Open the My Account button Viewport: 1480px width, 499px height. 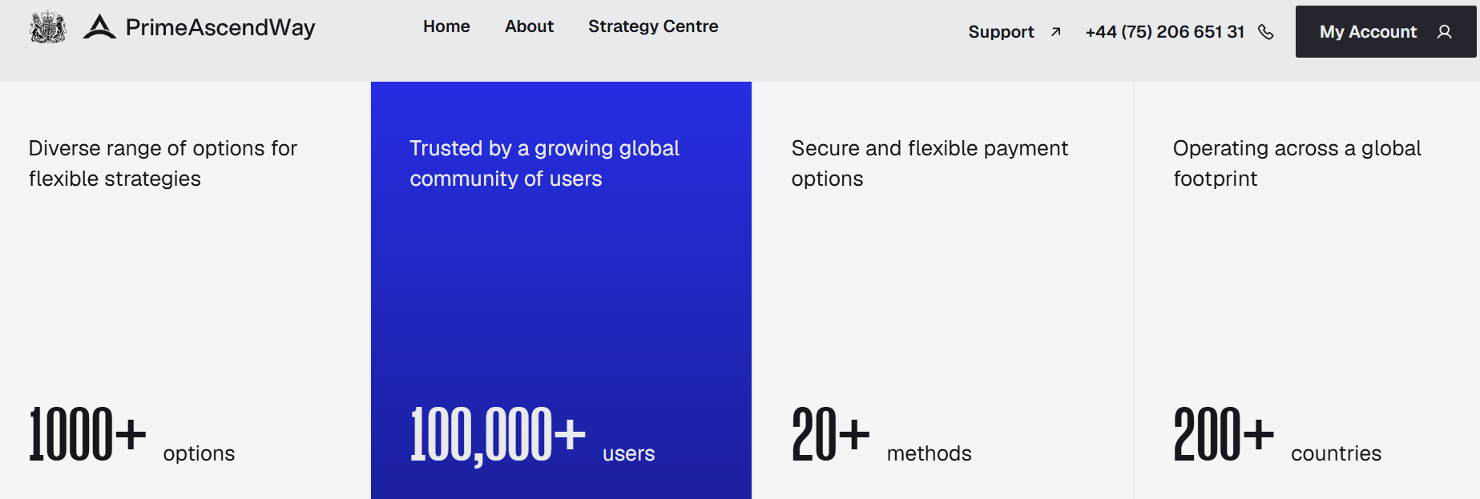1385,32
